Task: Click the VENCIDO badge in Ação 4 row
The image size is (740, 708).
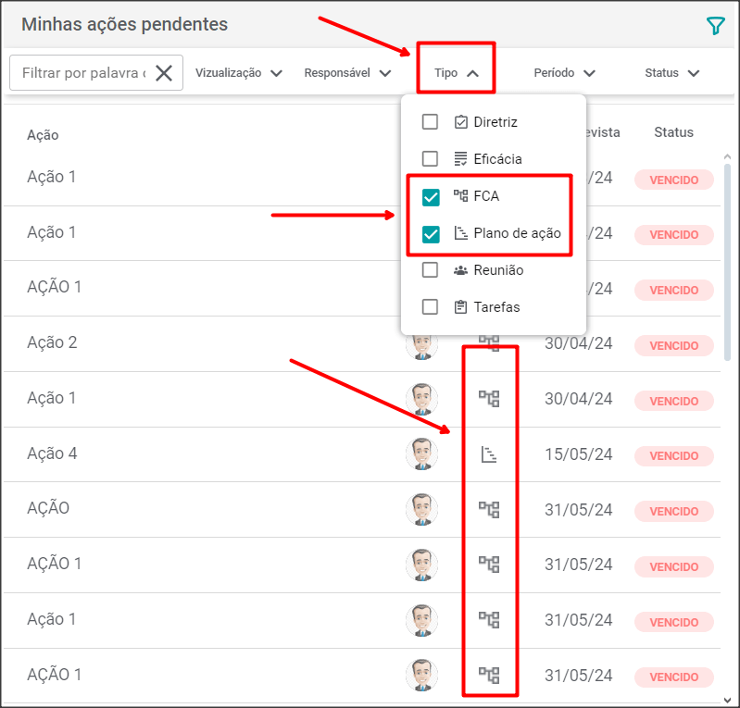Action: click(673, 455)
